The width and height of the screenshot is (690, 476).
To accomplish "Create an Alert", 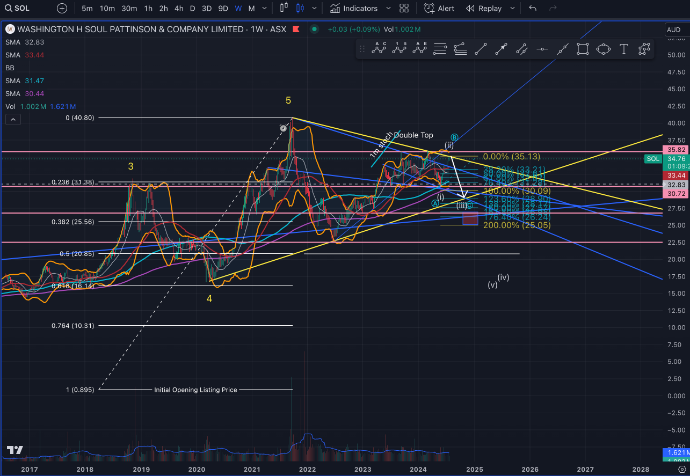I will 439,9.
